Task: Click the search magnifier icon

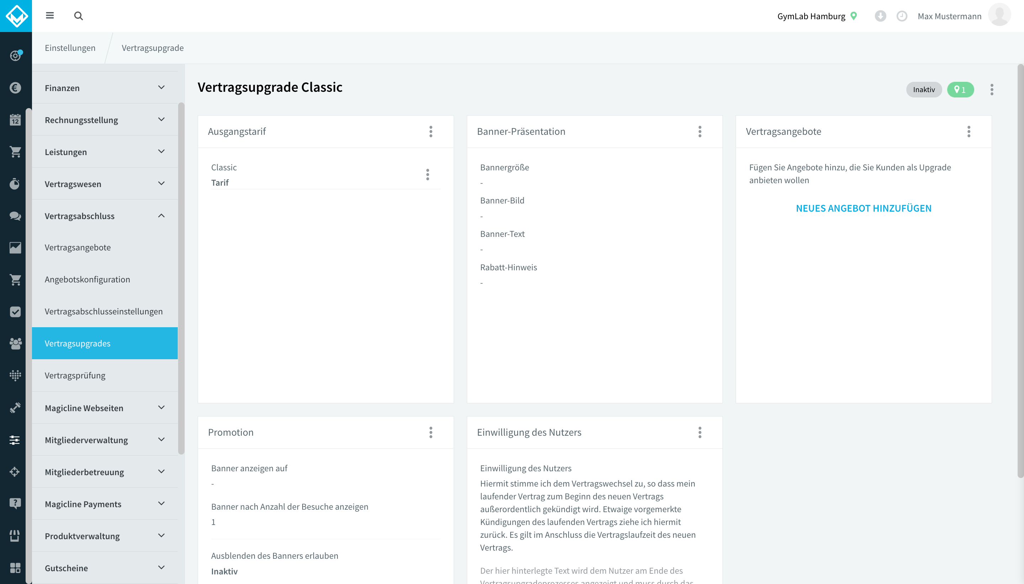Action: 79,16
